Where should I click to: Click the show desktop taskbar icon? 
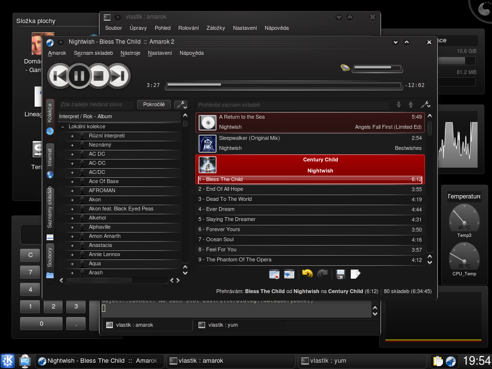[25, 361]
